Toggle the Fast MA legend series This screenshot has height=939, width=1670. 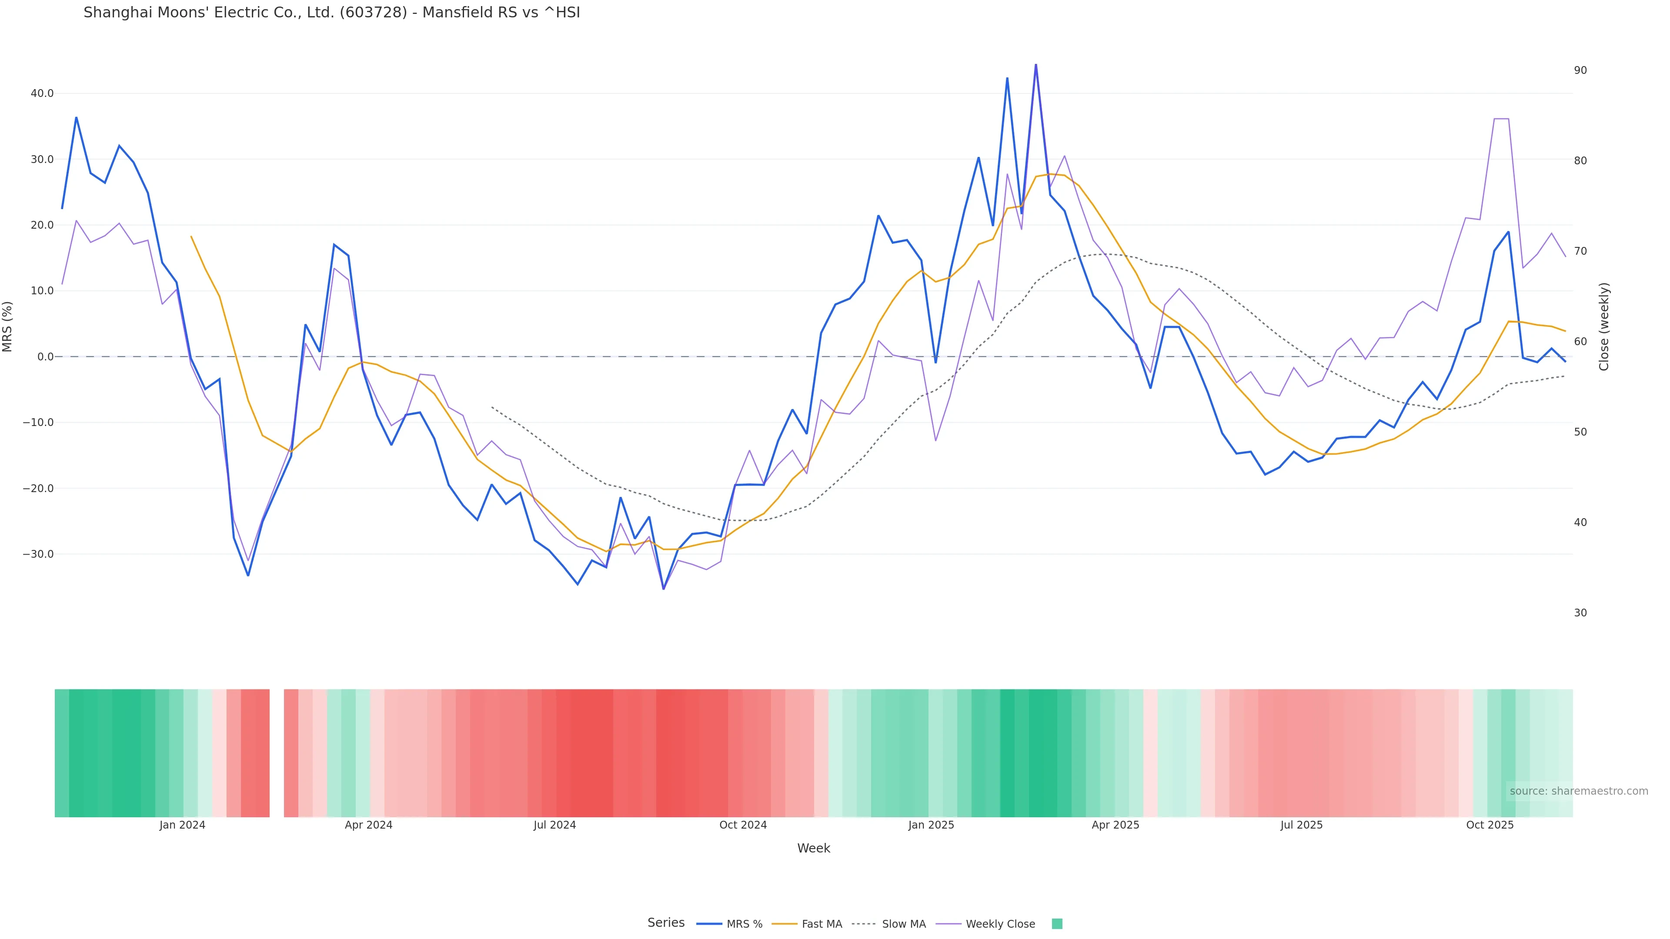(822, 924)
